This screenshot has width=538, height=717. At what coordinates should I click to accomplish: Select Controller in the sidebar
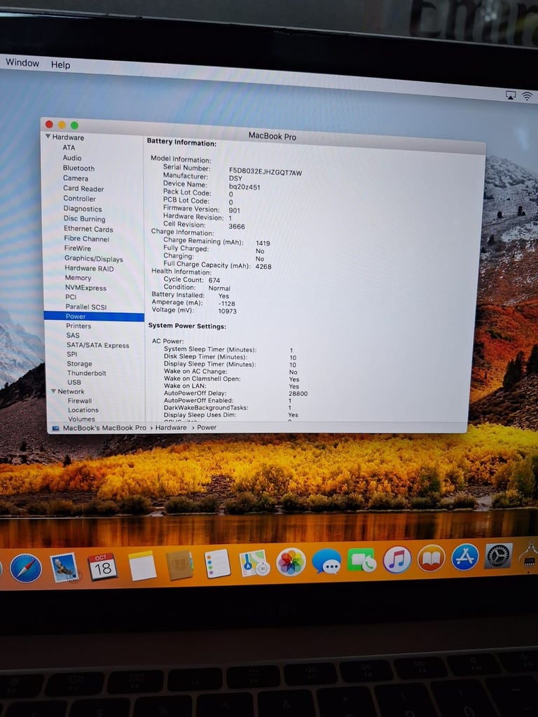(x=80, y=198)
